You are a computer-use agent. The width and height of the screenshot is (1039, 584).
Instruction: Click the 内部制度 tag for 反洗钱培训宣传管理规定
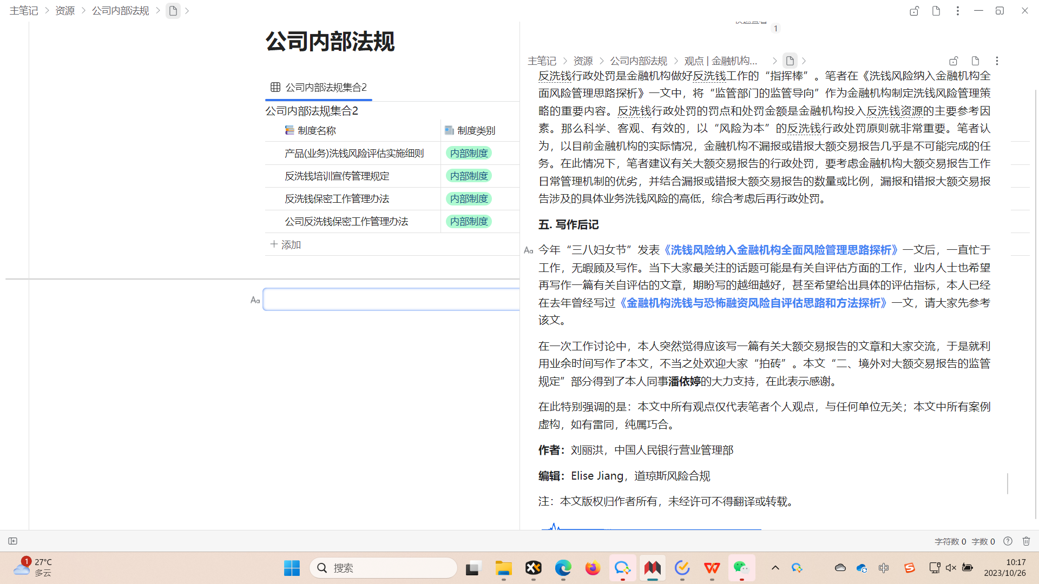tap(469, 176)
